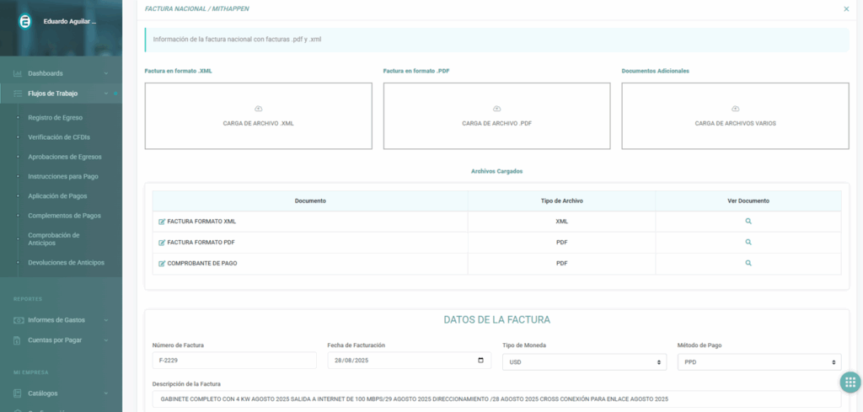View the FACTURA FORMATO PDF document
The image size is (863, 412).
point(748,242)
